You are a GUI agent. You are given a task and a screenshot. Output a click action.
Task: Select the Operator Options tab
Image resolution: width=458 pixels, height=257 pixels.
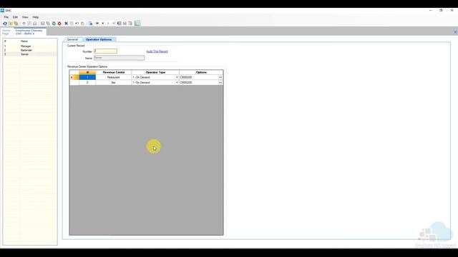[99, 39]
